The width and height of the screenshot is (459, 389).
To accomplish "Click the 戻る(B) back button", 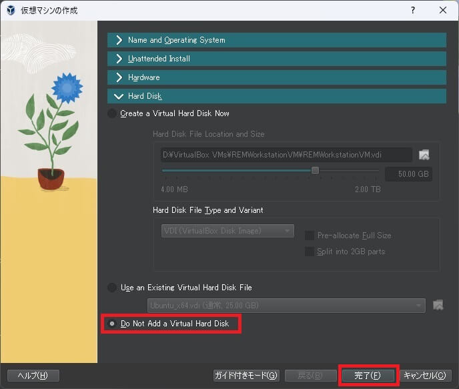I will click(x=310, y=376).
